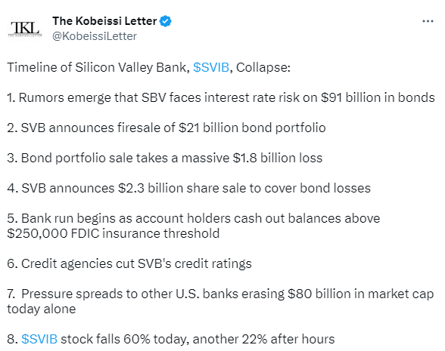Image resolution: width=445 pixels, height=351 pixels.
Task: Open the $SVIB cashtag in item 8
Action: pos(39,339)
